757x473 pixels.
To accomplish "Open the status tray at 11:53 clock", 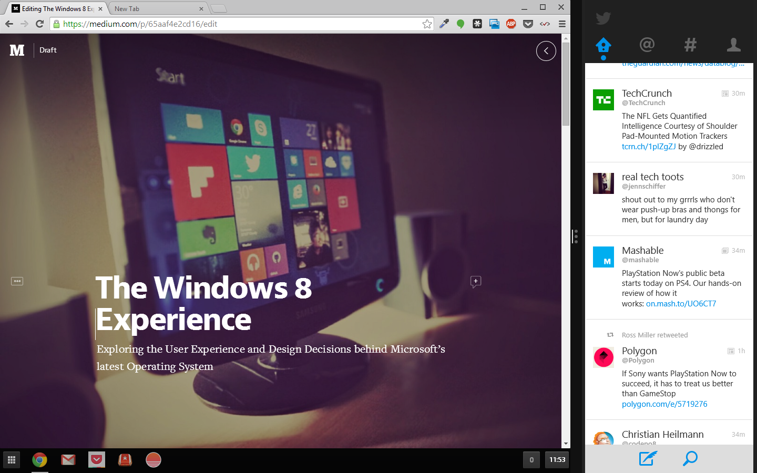I will 557,460.
